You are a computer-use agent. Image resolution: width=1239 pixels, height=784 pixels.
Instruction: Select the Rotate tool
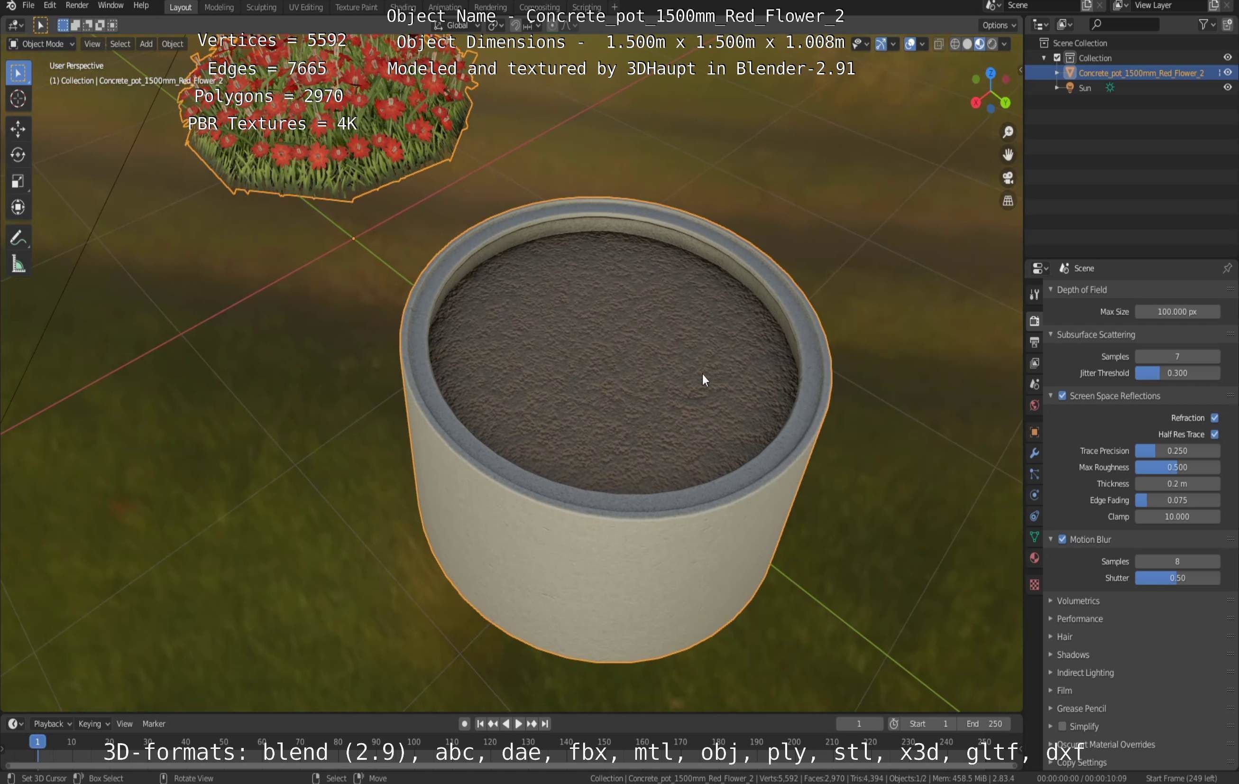pos(18,155)
